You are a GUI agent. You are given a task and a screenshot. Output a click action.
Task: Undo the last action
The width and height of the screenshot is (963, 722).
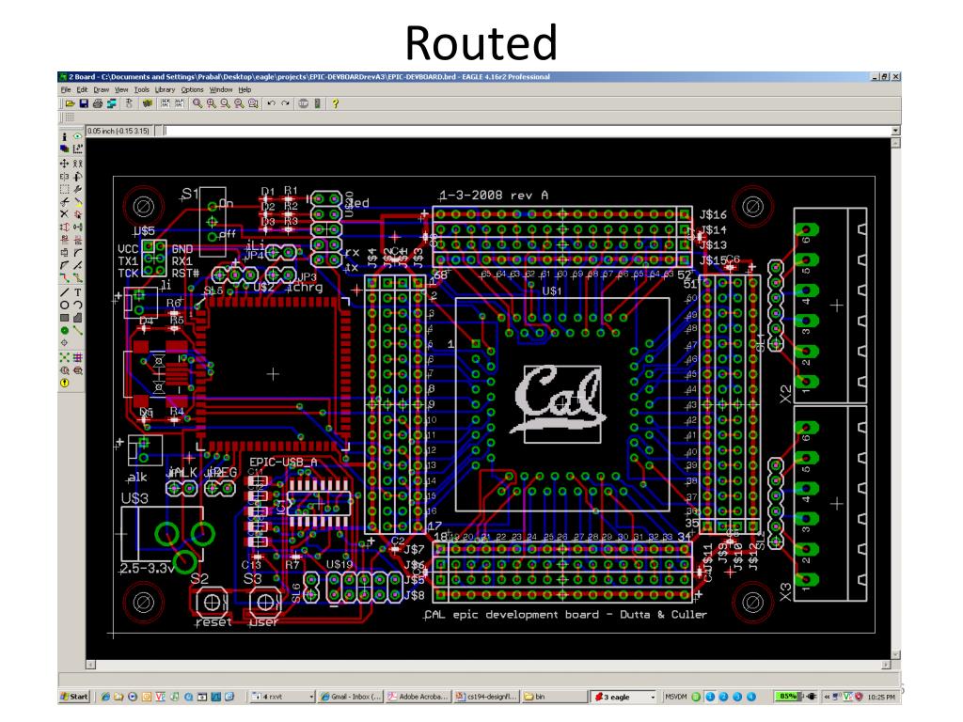(271, 103)
